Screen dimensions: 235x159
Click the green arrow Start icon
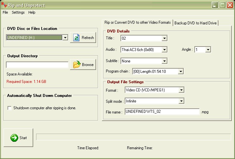point(14,138)
